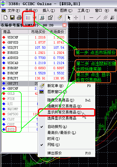Select the EURJPY row
This screenshot has width=117, height=167.
point(34,78)
